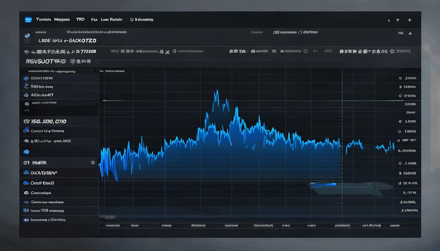The image size is (440, 251).
Task: Select the circle option before "NOIE"
Action: 305,51
